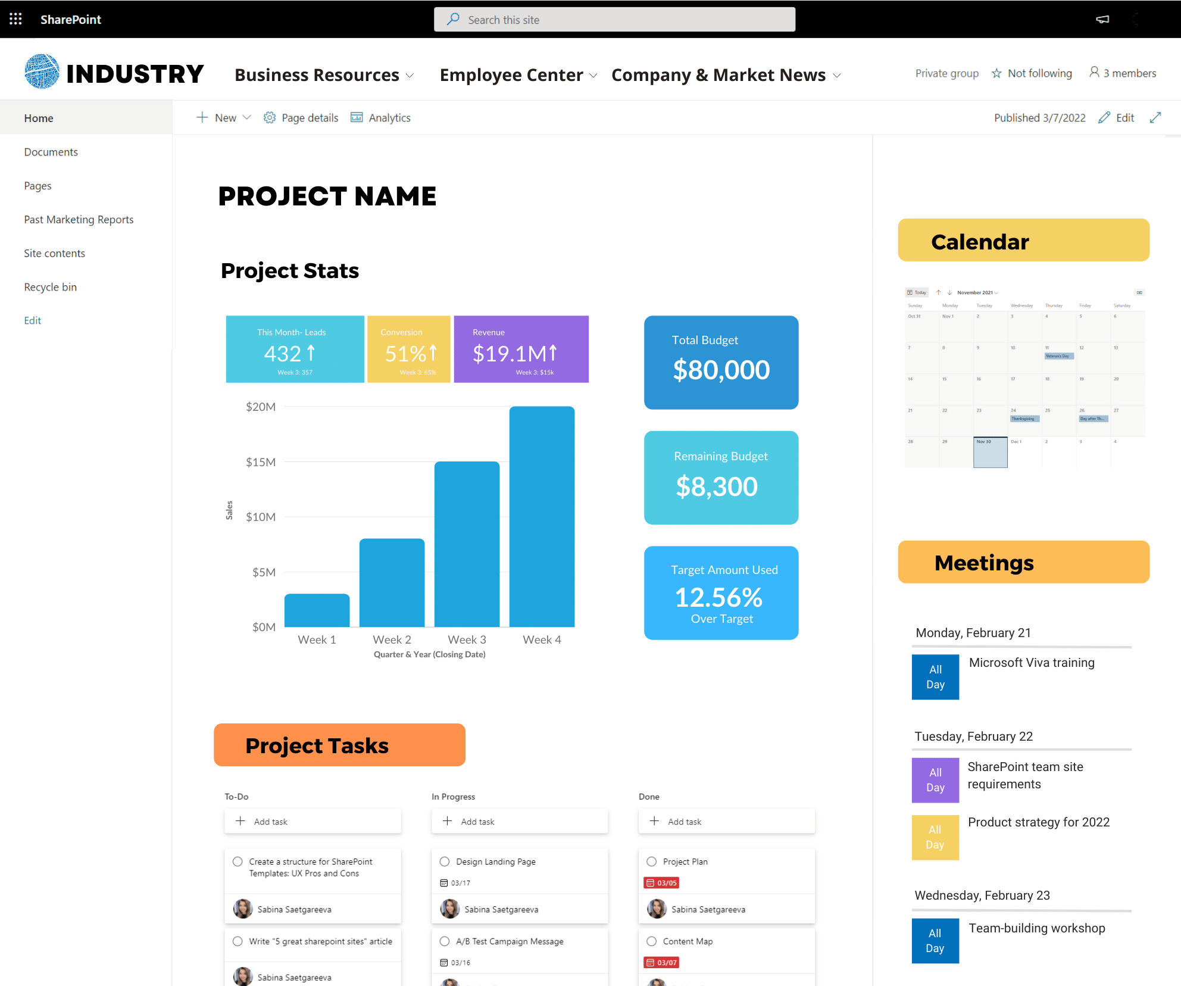Open the SharePoint app launcher waffle
This screenshot has width=1181, height=986.
[15, 19]
